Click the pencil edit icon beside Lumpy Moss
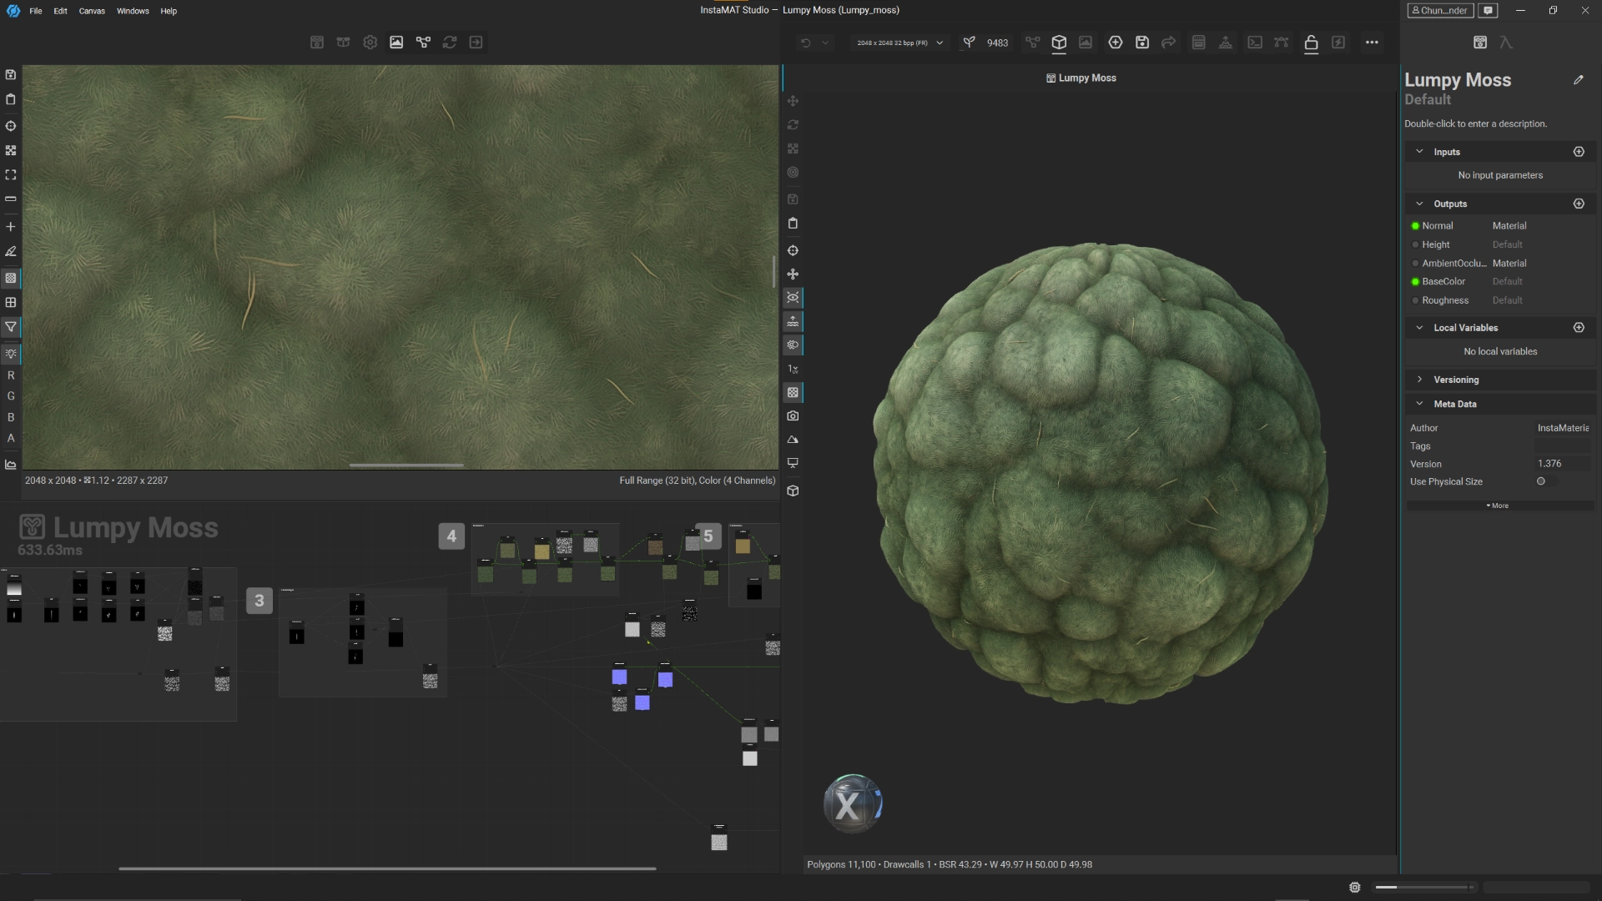1602x901 pixels. pos(1578,80)
